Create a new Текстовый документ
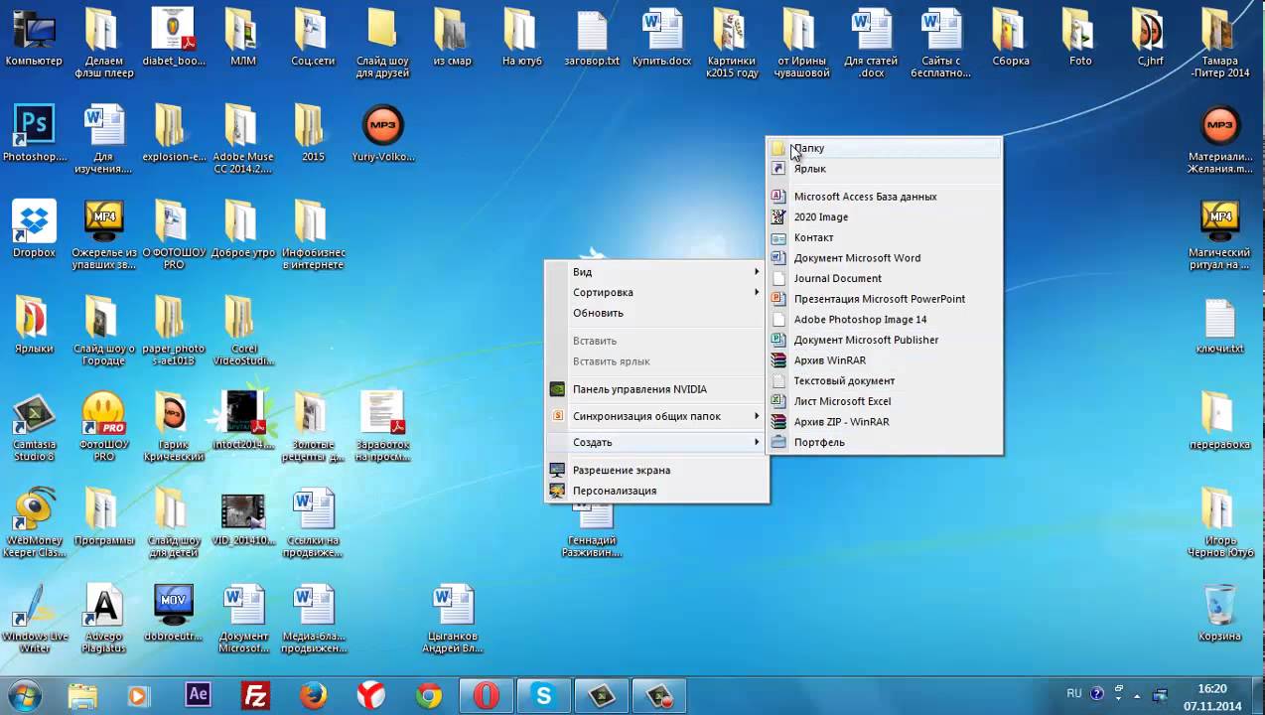This screenshot has width=1265, height=715. coord(884,380)
